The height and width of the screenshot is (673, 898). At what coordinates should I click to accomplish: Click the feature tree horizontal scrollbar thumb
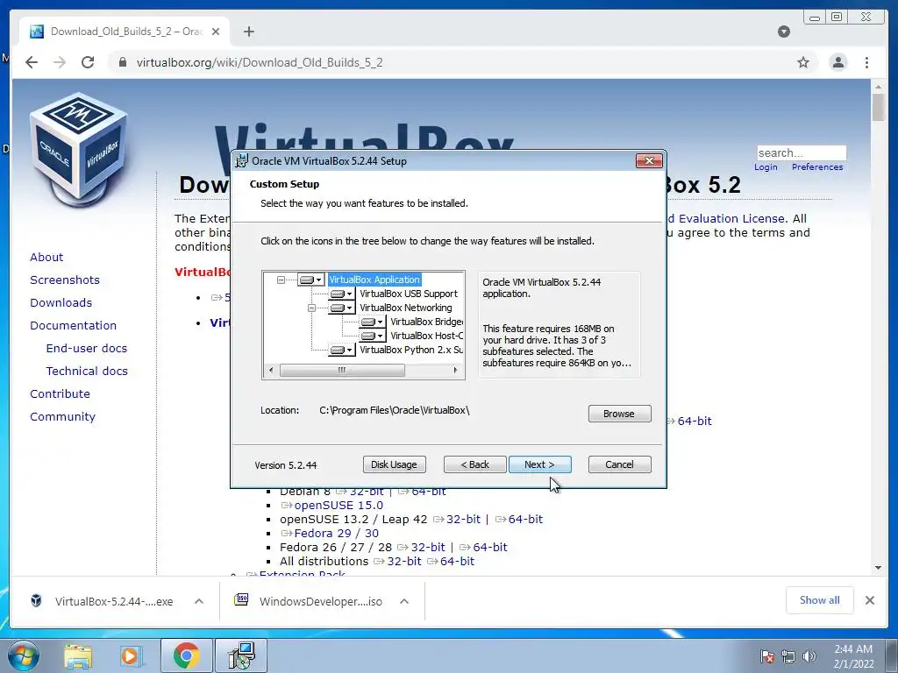point(342,371)
